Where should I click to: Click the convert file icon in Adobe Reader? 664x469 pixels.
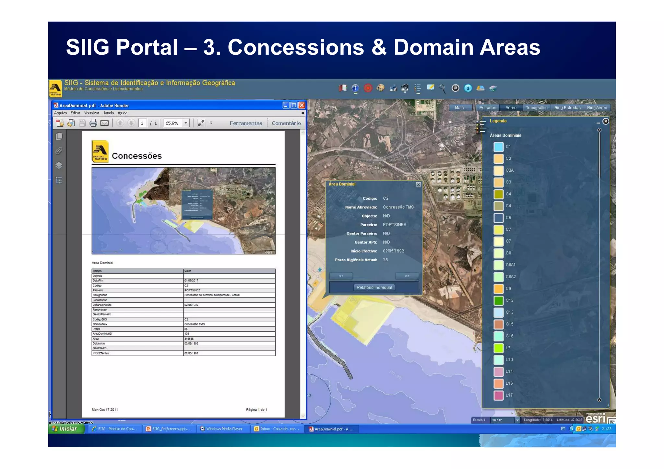click(x=71, y=123)
